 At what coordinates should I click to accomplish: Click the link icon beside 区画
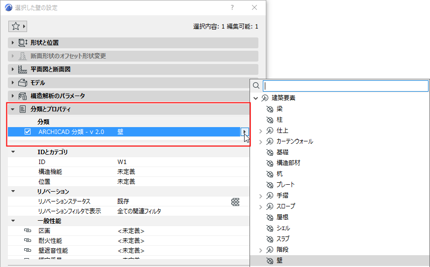point(28,231)
